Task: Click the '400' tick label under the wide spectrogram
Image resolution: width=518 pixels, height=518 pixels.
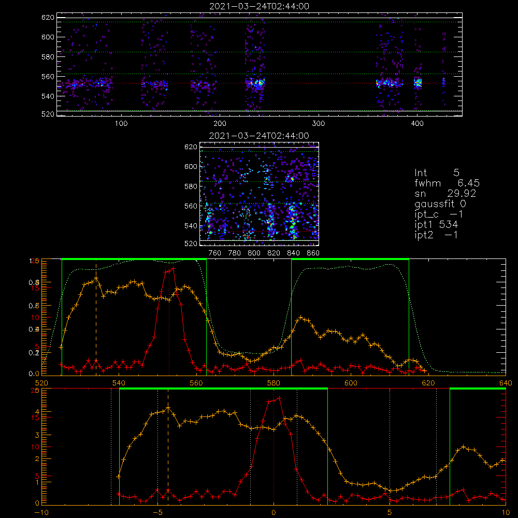Action: [417, 124]
